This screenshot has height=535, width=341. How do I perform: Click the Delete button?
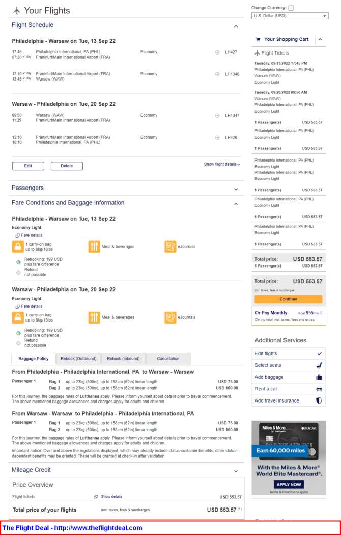pyautogui.click(x=67, y=166)
